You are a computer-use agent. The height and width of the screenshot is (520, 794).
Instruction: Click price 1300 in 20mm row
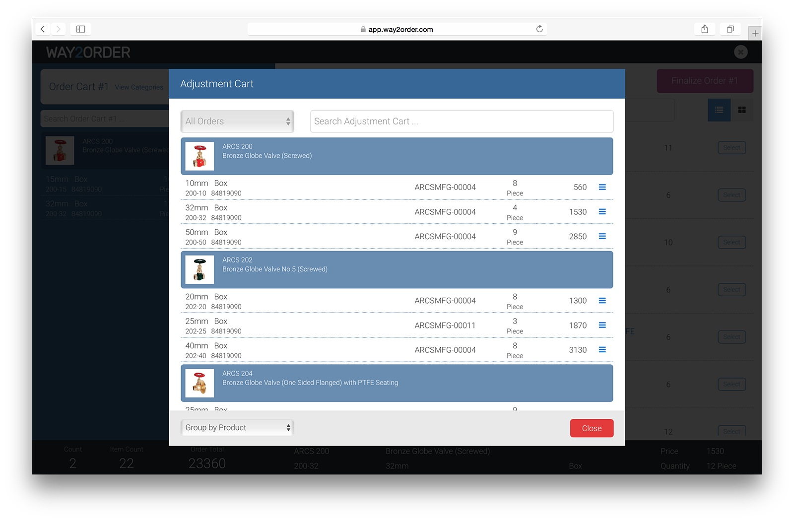pyautogui.click(x=578, y=301)
